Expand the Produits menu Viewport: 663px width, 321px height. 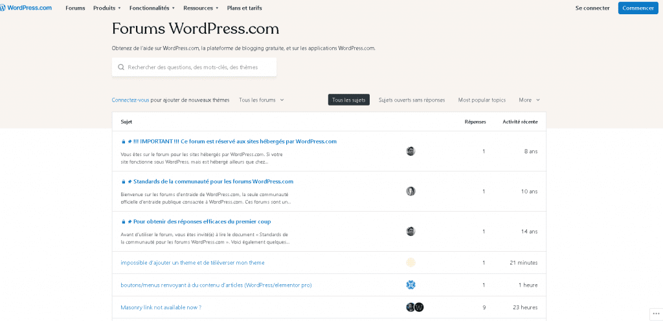click(x=107, y=8)
